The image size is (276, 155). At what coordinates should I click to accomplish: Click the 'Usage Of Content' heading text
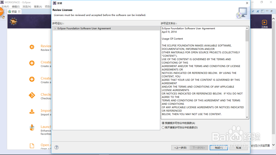172,39
